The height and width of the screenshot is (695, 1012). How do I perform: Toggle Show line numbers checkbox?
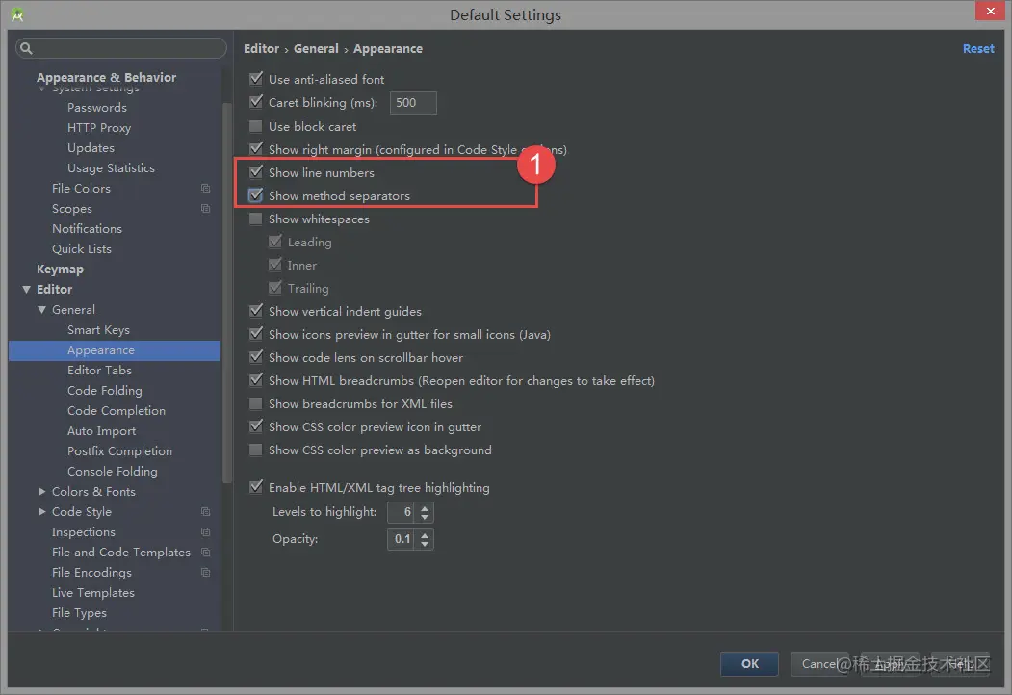tap(256, 172)
